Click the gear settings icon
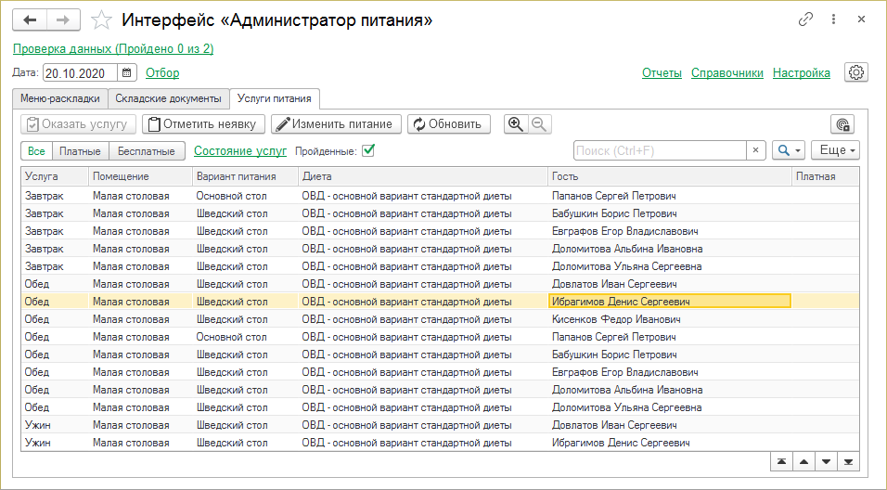 point(855,72)
